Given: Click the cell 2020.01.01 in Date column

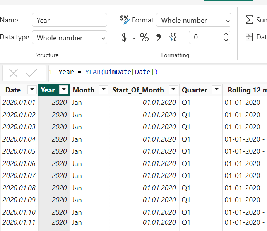Looking at the screenshot, I should 19,102.
